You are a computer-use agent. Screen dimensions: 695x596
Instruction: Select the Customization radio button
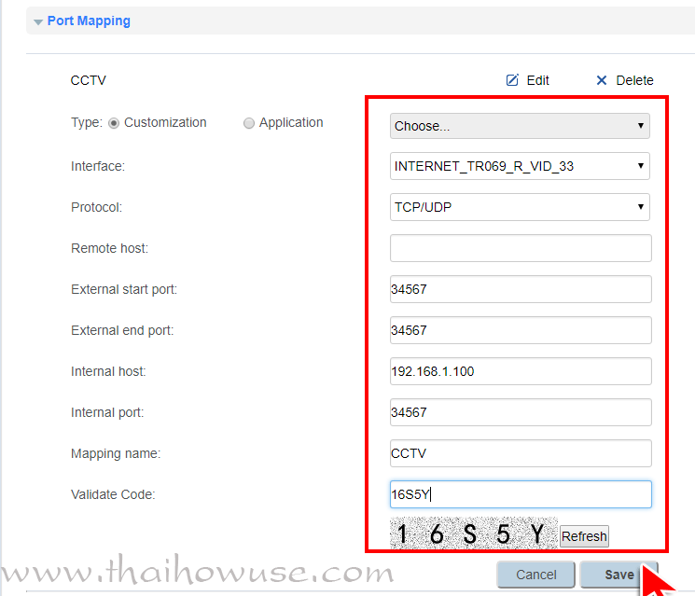pyautogui.click(x=114, y=123)
